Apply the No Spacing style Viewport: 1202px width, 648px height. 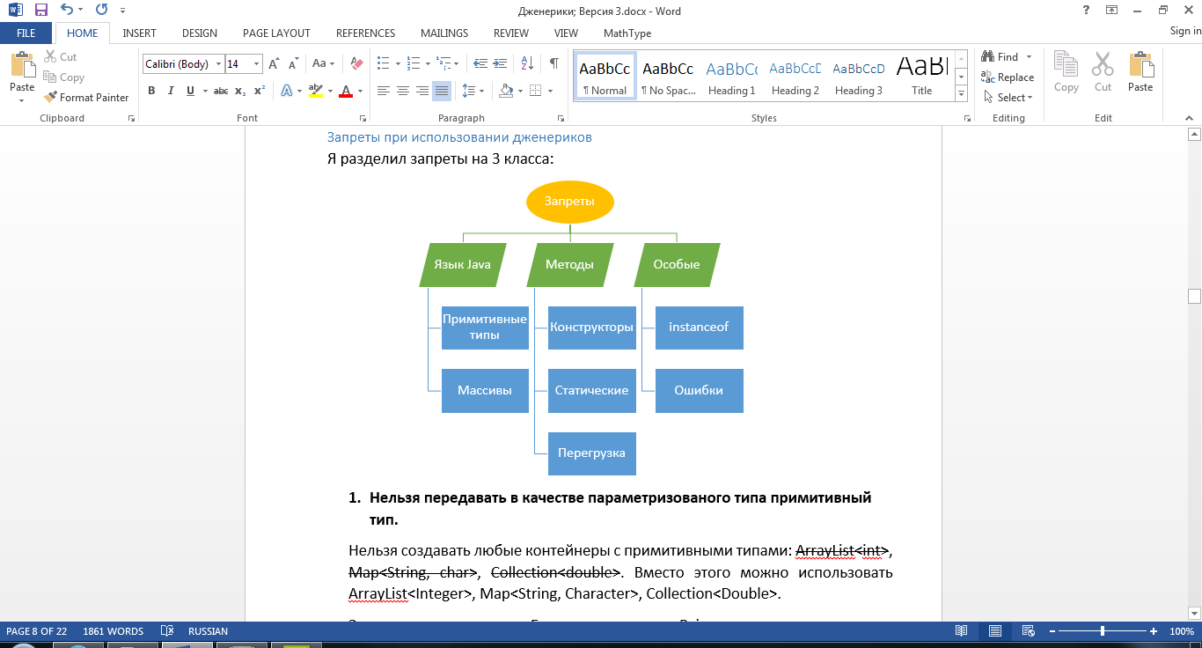point(668,77)
